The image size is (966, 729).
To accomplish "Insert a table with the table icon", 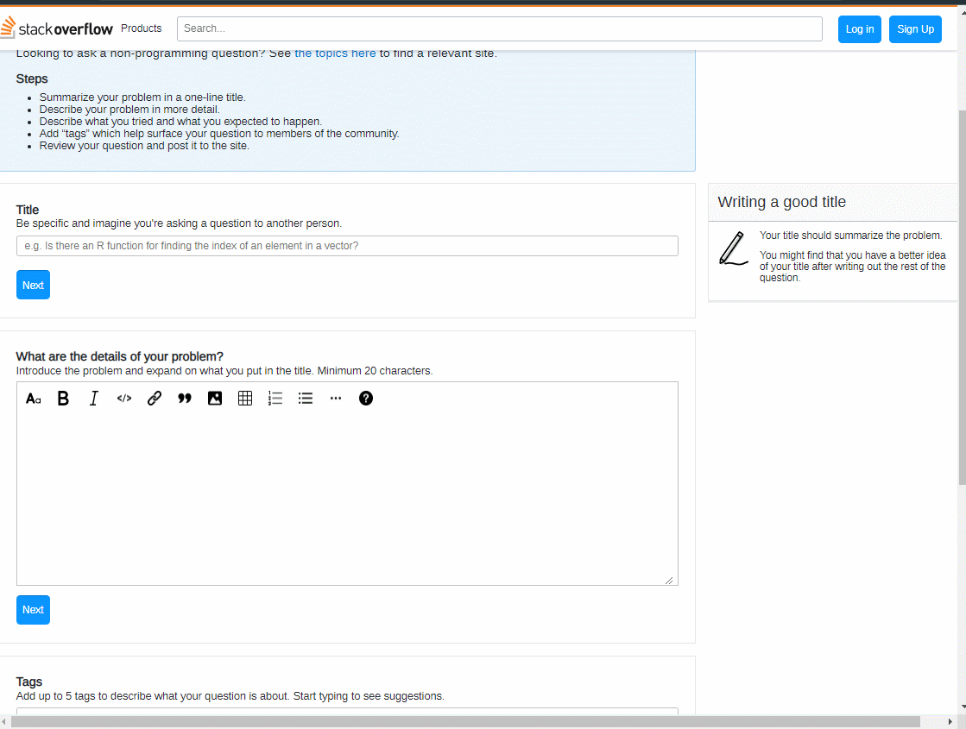I will (x=244, y=399).
